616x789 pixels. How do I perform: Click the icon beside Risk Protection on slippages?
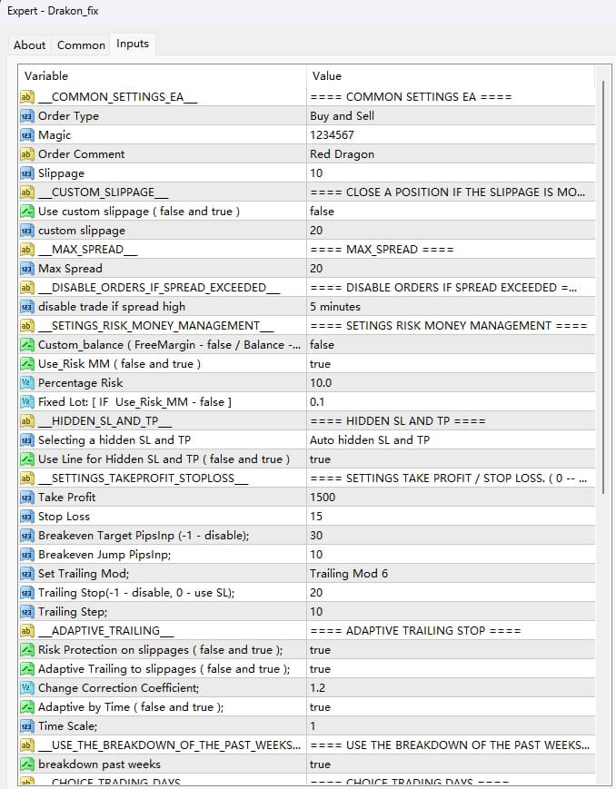[x=26, y=650]
